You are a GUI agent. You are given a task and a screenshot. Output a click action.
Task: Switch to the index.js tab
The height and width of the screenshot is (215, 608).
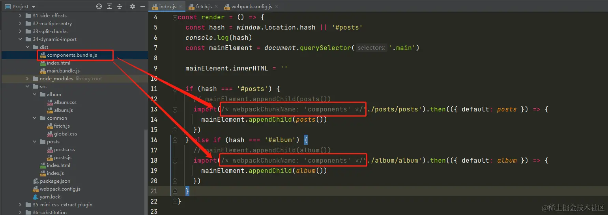[167, 7]
